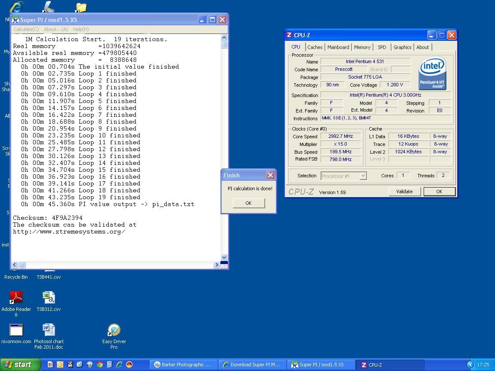Open the Internet Explorer desktop icon
Image resolution: width=495 pixels, height=371 pixels.
coord(16,7)
